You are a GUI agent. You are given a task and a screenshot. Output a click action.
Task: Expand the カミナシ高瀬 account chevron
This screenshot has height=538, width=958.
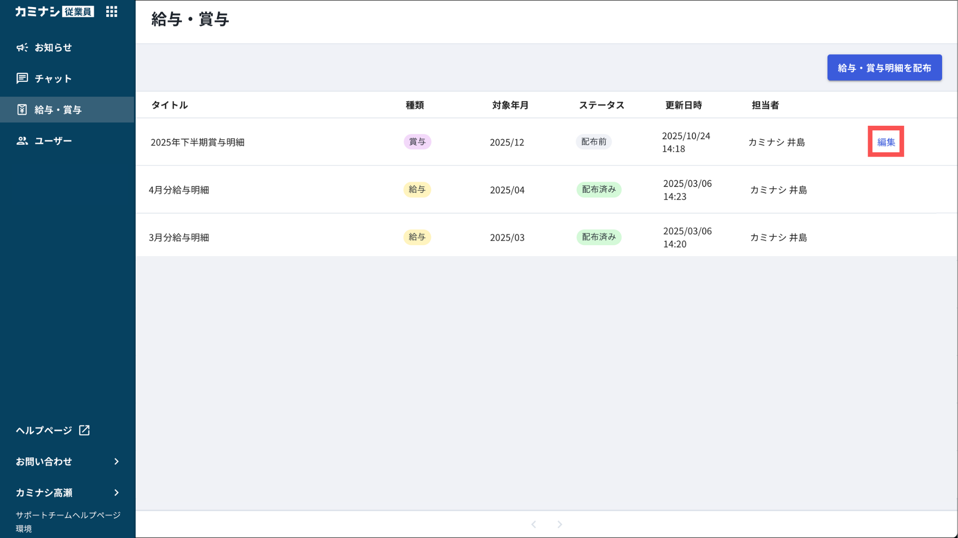116,493
